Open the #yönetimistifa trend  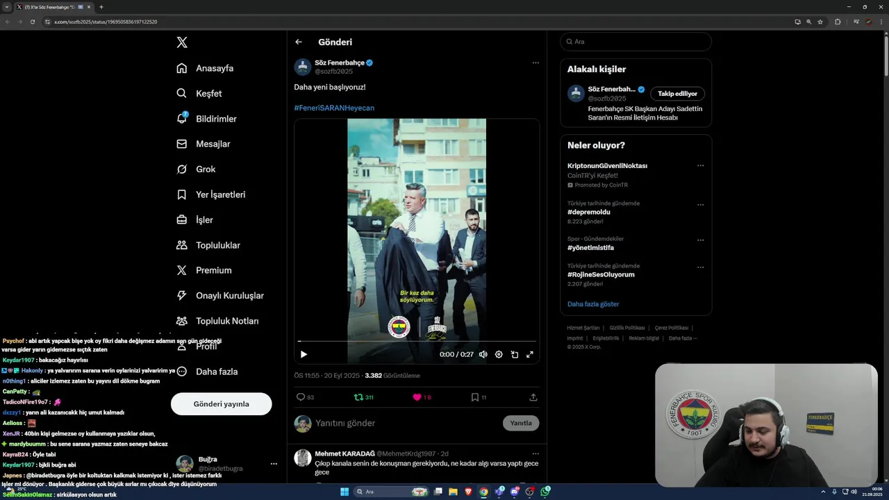pyautogui.click(x=591, y=248)
